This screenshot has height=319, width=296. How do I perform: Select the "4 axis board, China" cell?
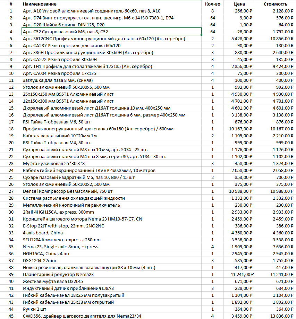[112, 233]
